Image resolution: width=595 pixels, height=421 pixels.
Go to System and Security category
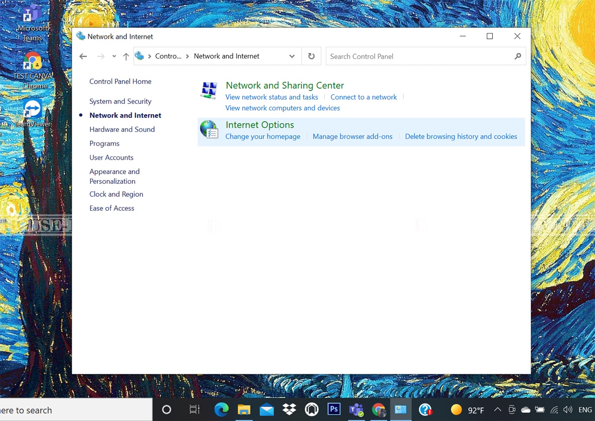[x=120, y=101]
